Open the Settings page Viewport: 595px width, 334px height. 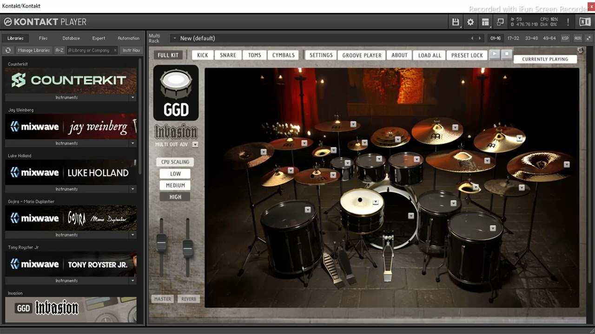[321, 55]
